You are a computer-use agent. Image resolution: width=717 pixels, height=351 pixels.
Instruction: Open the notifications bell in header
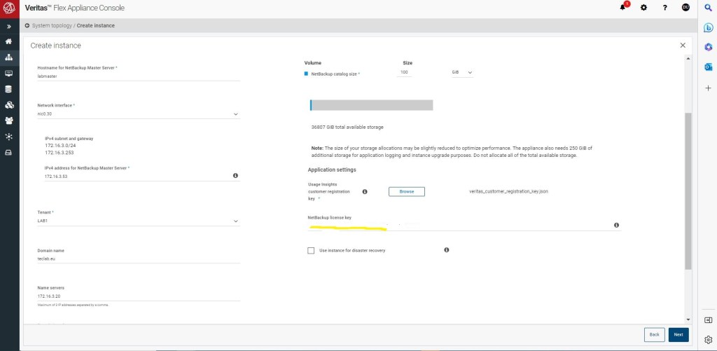tap(622, 8)
